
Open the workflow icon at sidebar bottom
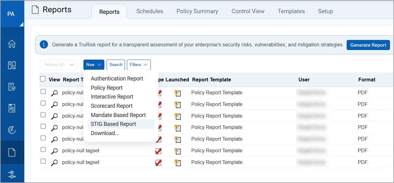(12, 175)
